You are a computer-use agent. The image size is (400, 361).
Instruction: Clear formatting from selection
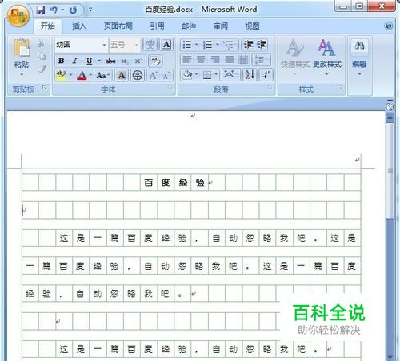(155, 61)
